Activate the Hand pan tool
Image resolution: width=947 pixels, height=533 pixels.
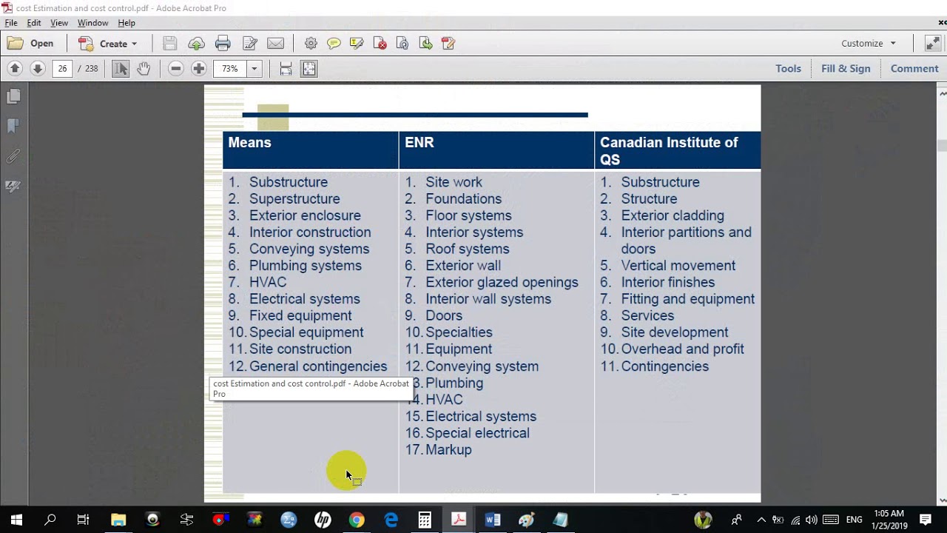click(x=144, y=69)
